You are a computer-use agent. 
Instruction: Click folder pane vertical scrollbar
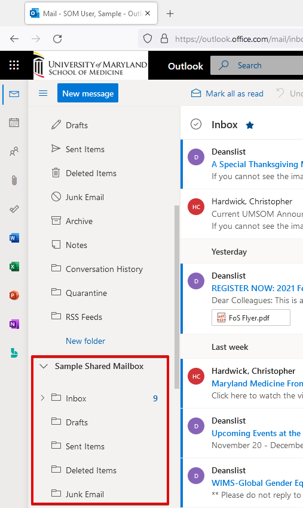coord(176,297)
